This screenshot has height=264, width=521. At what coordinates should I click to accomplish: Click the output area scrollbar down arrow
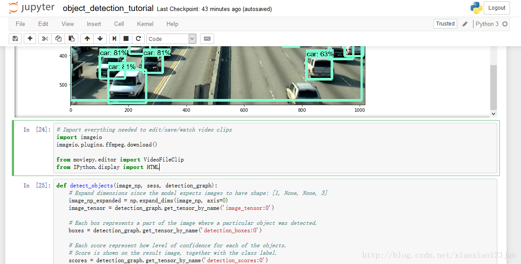[493, 114]
